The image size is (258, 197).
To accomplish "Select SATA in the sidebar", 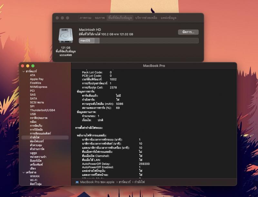I will tap(34, 98).
